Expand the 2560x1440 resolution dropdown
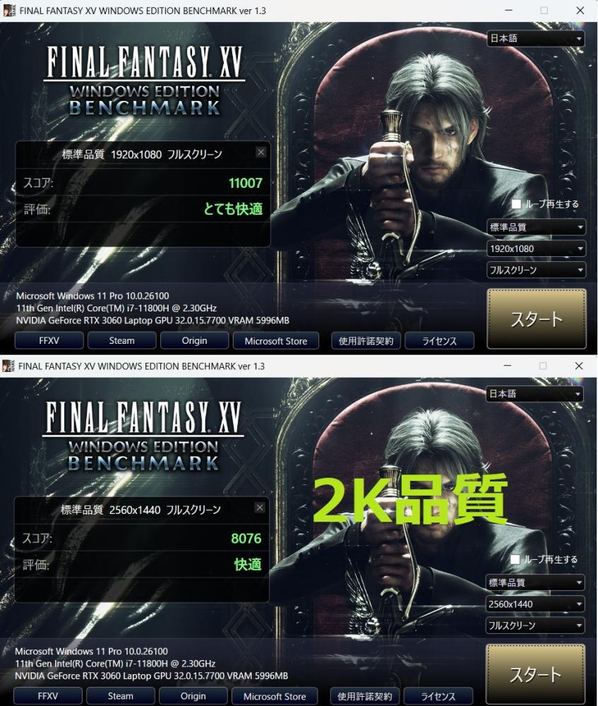Image resolution: width=598 pixels, height=706 pixels. point(534,604)
